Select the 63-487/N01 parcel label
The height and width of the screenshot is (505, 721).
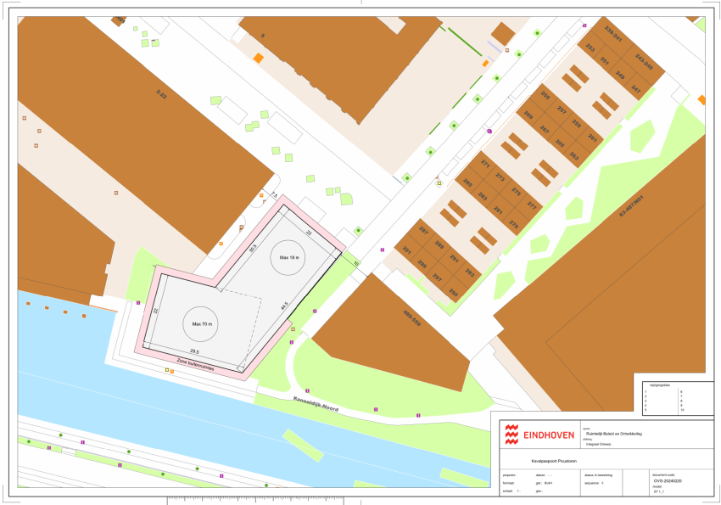pos(629,206)
